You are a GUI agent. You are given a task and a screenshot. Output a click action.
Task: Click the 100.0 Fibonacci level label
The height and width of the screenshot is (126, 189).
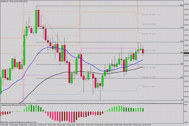(x=181, y=5)
